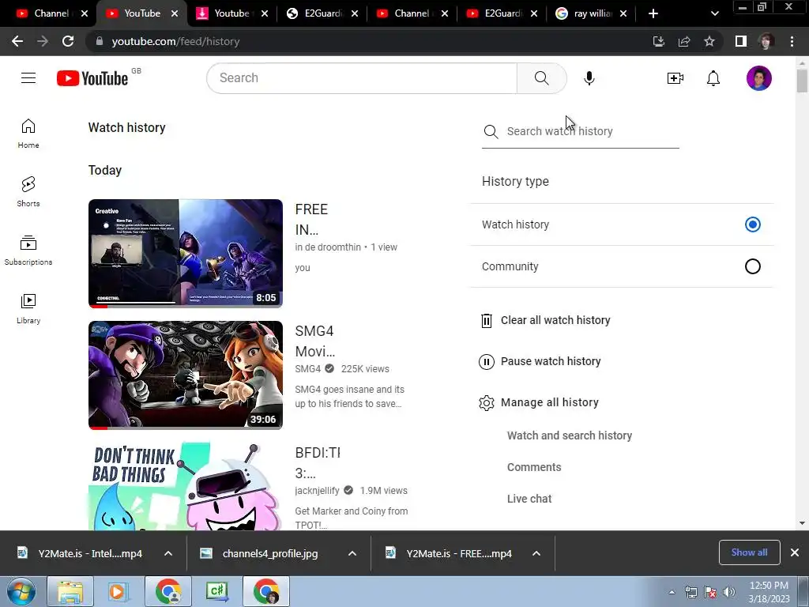The height and width of the screenshot is (607, 809).
Task: Click the magnifier search button
Action: [541, 78]
